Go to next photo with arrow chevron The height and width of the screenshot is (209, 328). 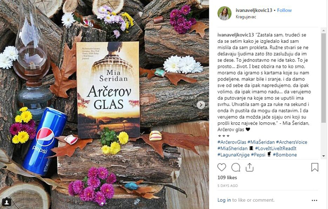[x=201, y=105]
